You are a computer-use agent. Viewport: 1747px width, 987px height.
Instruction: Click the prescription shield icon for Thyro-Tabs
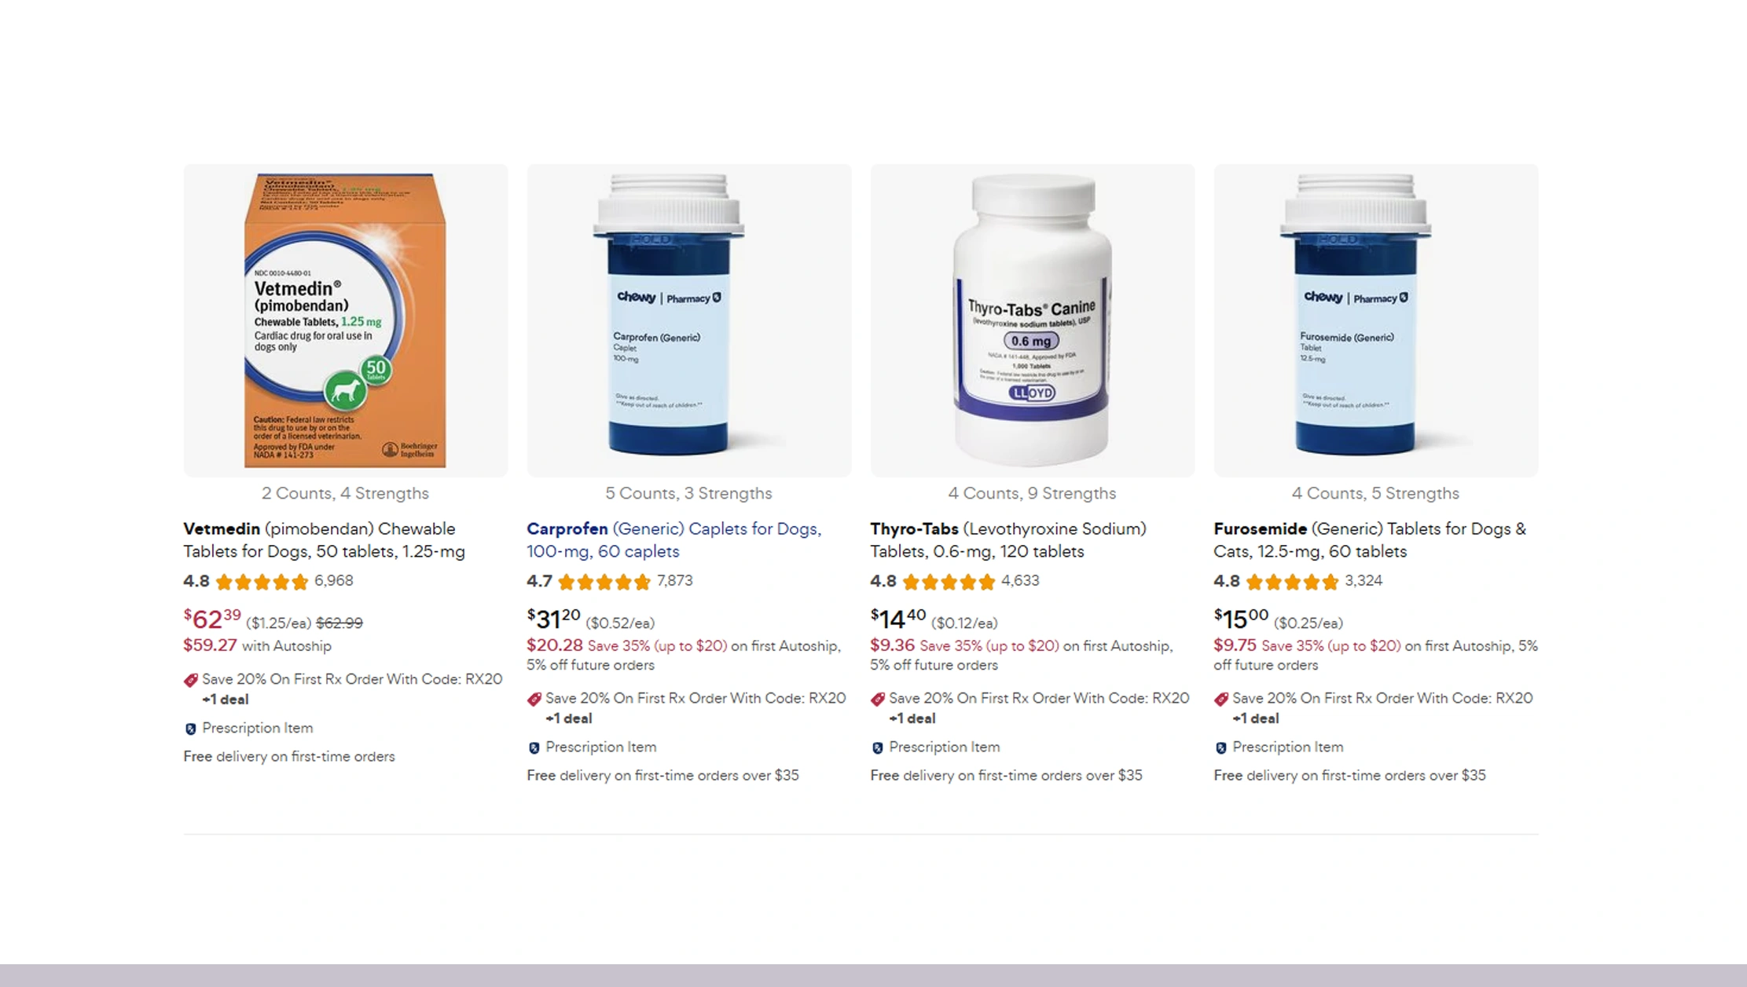pos(877,748)
